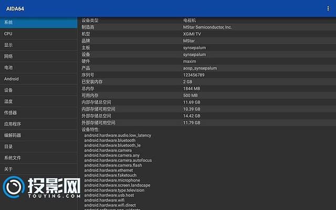
Task: Click android.hardware.ethernet entry
Action: coord(109,170)
